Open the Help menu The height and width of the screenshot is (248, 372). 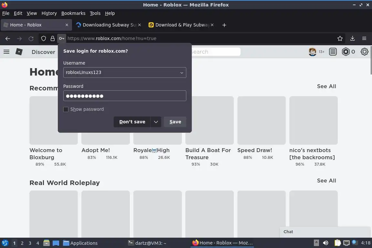tap(110, 13)
